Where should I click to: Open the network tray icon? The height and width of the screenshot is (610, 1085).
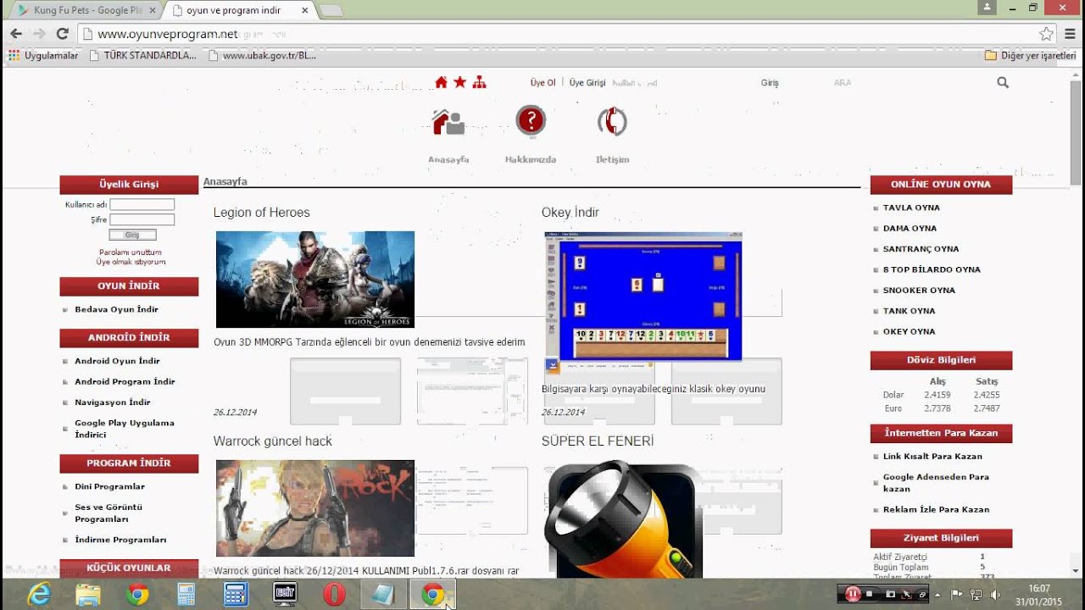tap(976, 595)
